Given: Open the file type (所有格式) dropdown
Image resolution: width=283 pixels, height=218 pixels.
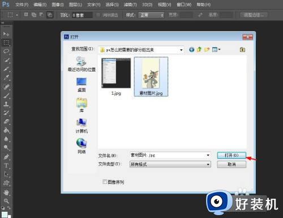Looking at the screenshot, I should pyautogui.click(x=170, y=164).
